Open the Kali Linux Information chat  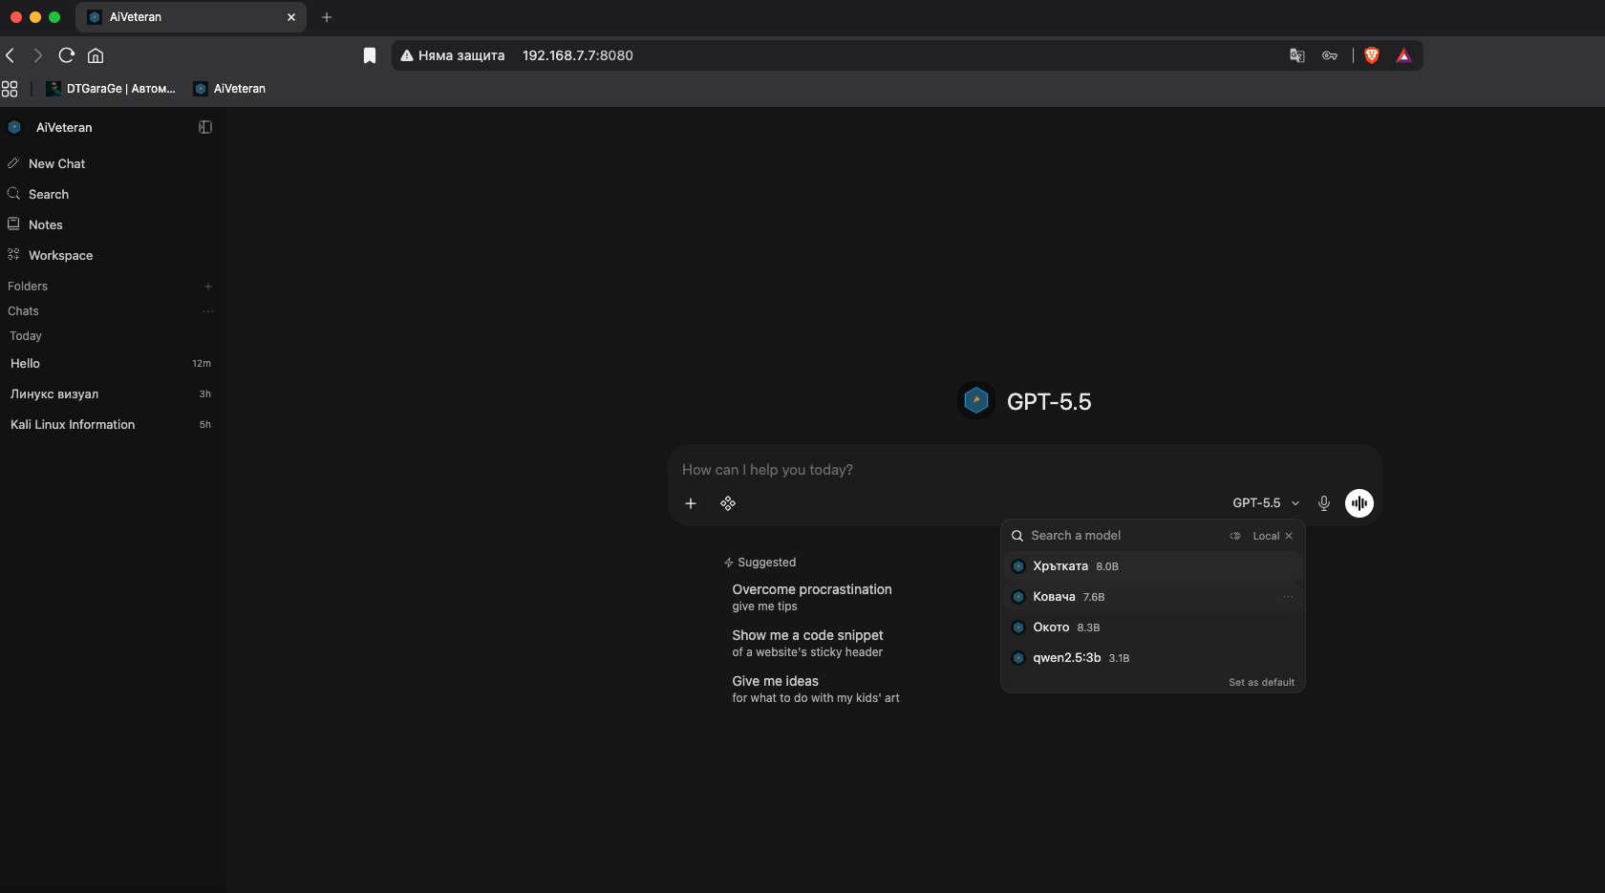[x=111, y=425]
